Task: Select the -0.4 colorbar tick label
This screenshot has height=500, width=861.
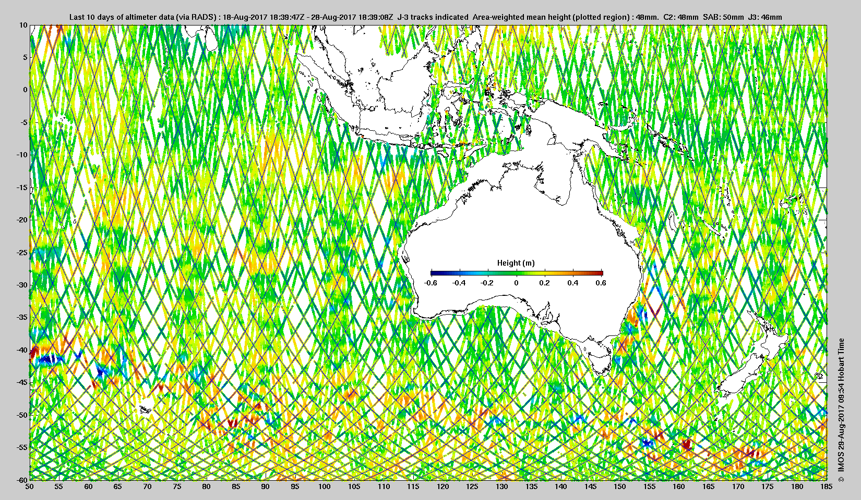Action: (x=459, y=283)
